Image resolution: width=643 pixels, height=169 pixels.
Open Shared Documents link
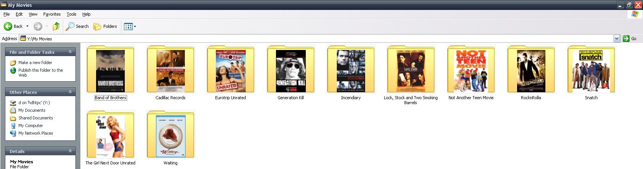[36, 118]
